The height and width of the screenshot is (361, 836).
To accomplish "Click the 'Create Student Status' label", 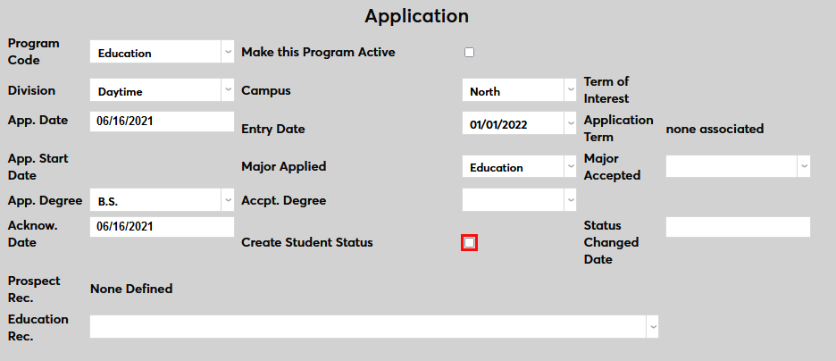I will (x=307, y=242).
